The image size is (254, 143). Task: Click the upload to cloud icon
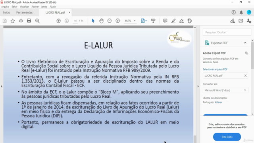pos(21,21)
